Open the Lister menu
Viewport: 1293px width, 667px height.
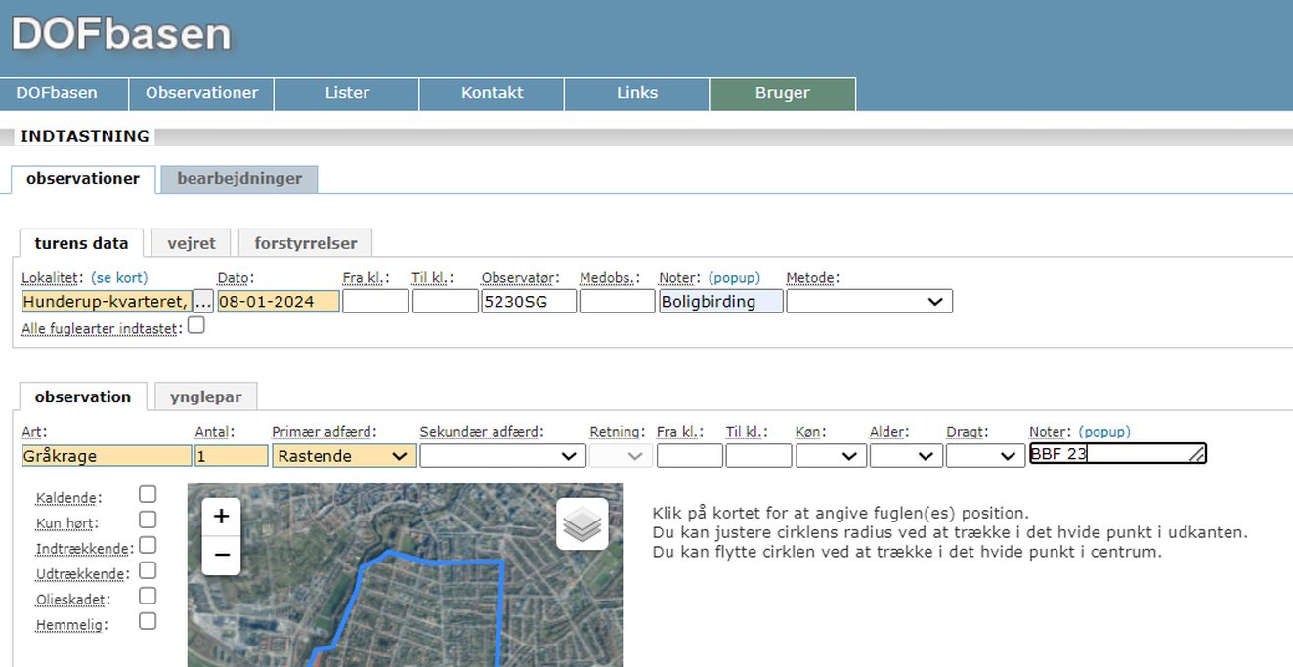347,93
